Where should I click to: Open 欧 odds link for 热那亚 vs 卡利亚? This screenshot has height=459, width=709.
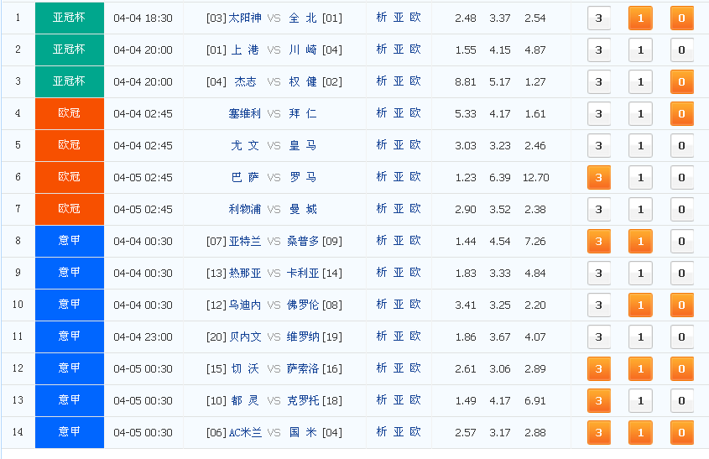(x=415, y=273)
